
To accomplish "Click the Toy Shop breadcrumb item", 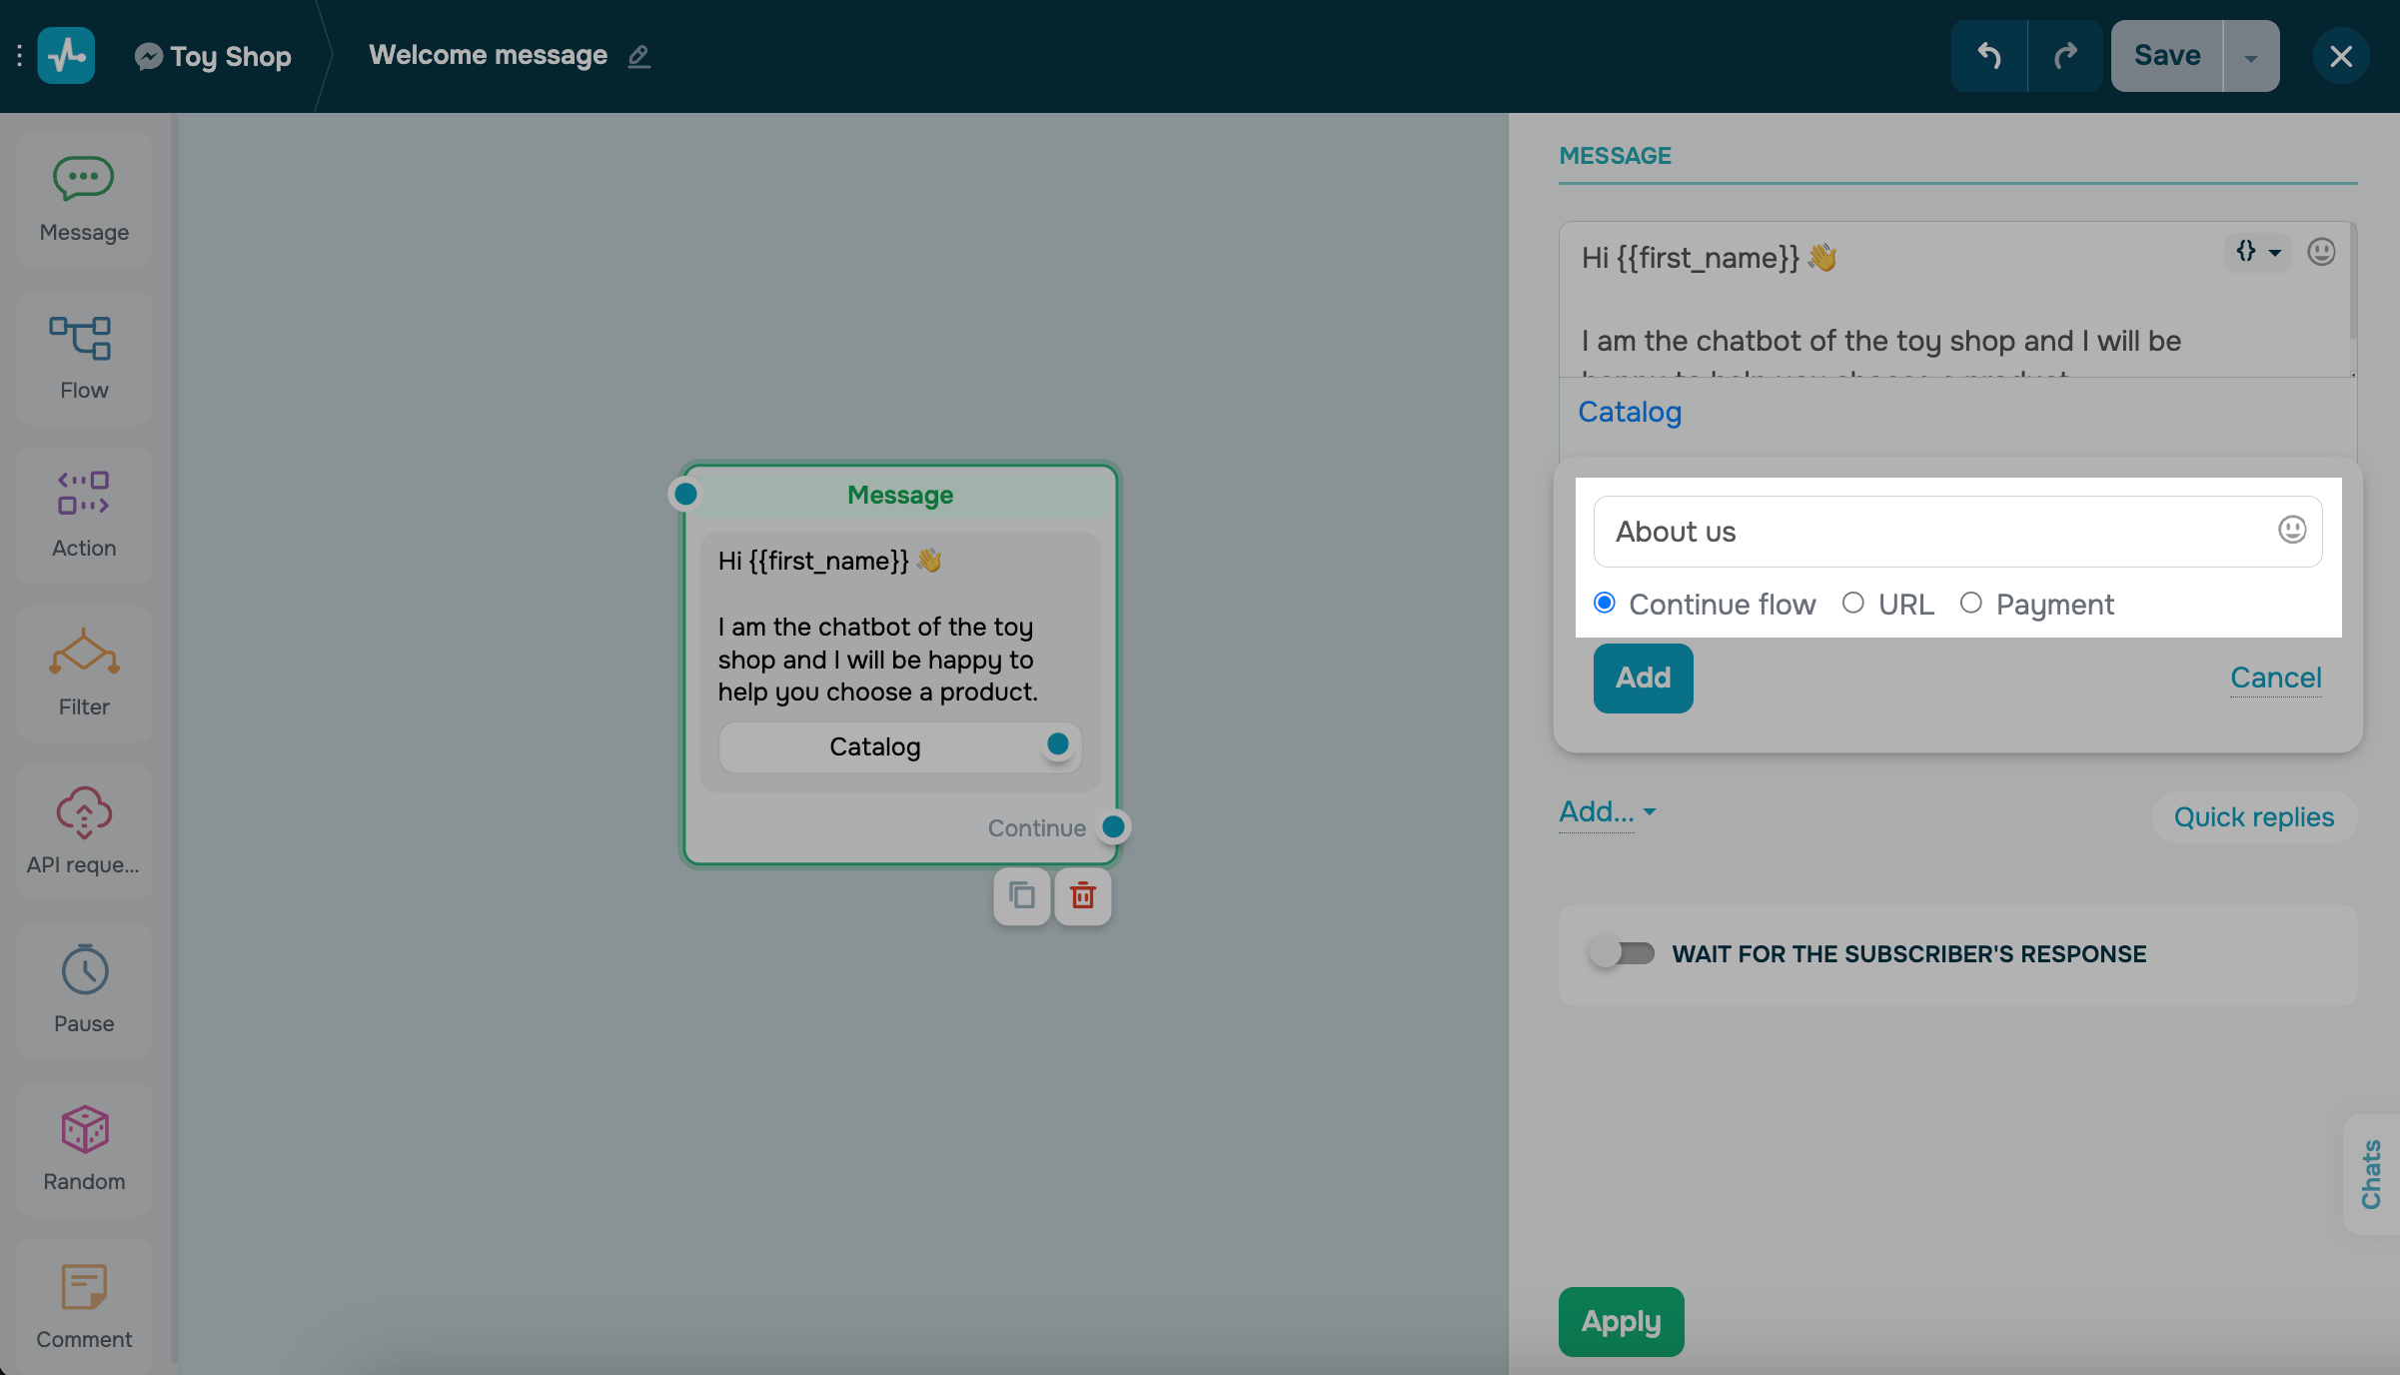I will point(212,55).
